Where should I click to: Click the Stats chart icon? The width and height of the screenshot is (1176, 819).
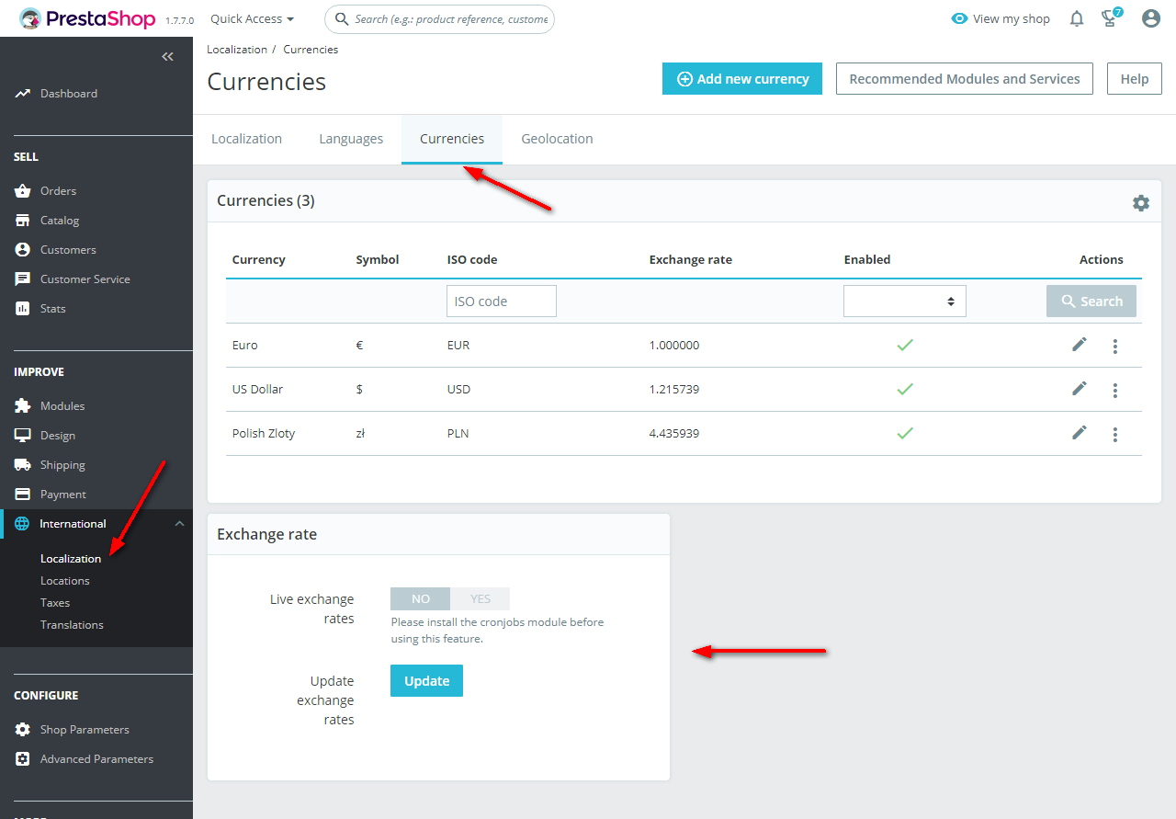pos(23,309)
